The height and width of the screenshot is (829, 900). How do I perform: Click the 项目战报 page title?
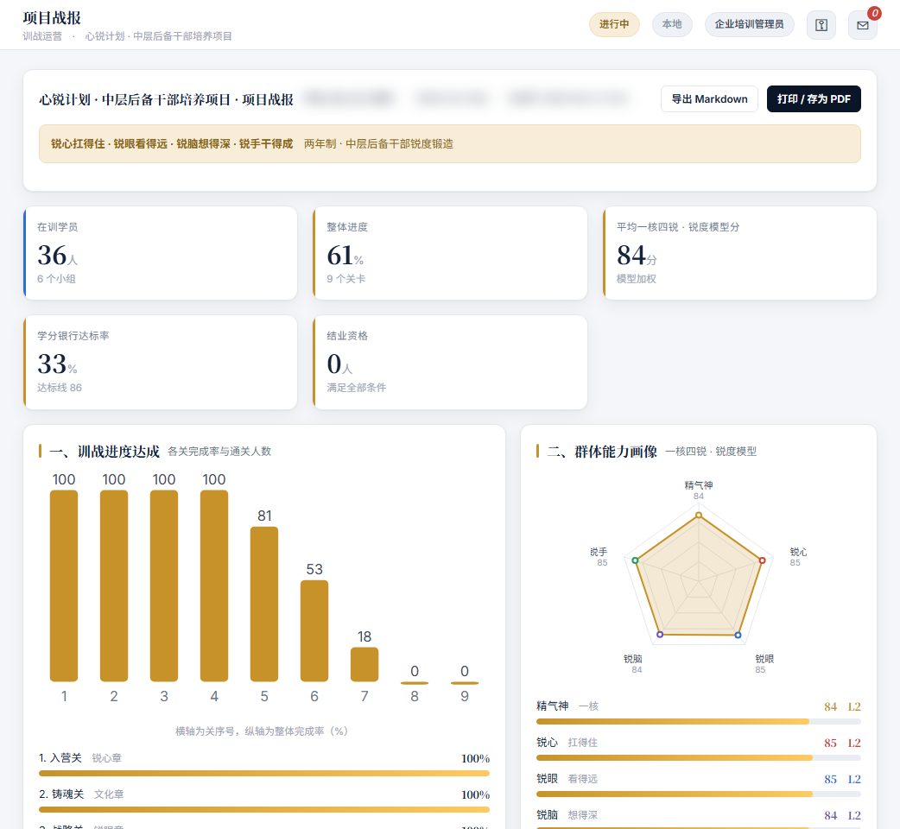[52, 18]
